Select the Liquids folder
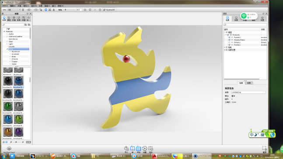Image resolution: width=283 pixels, height=159 pixels. pyautogui.click(x=11, y=46)
